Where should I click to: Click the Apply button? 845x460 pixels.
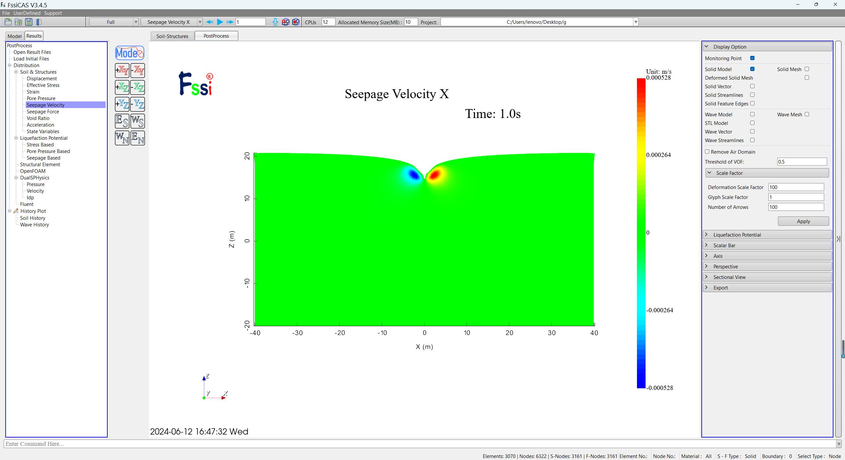tap(803, 221)
